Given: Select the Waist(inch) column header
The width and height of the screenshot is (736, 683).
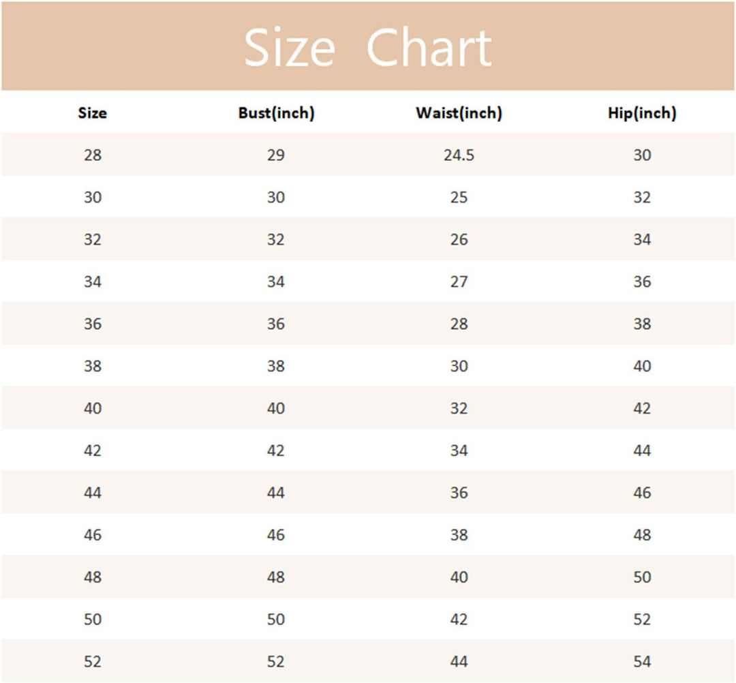Looking at the screenshot, I should [x=459, y=113].
